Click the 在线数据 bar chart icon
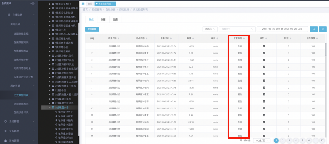Screen dimensions: 329x144 point(9,15)
